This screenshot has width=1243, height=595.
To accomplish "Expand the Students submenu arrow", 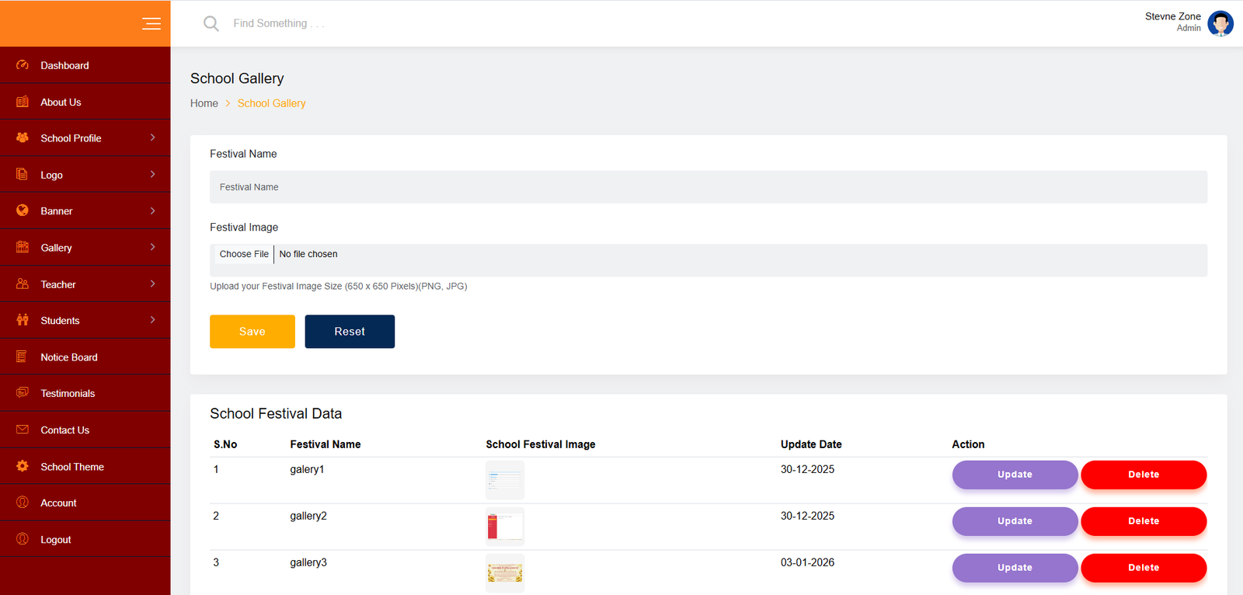I will click(x=152, y=320).
